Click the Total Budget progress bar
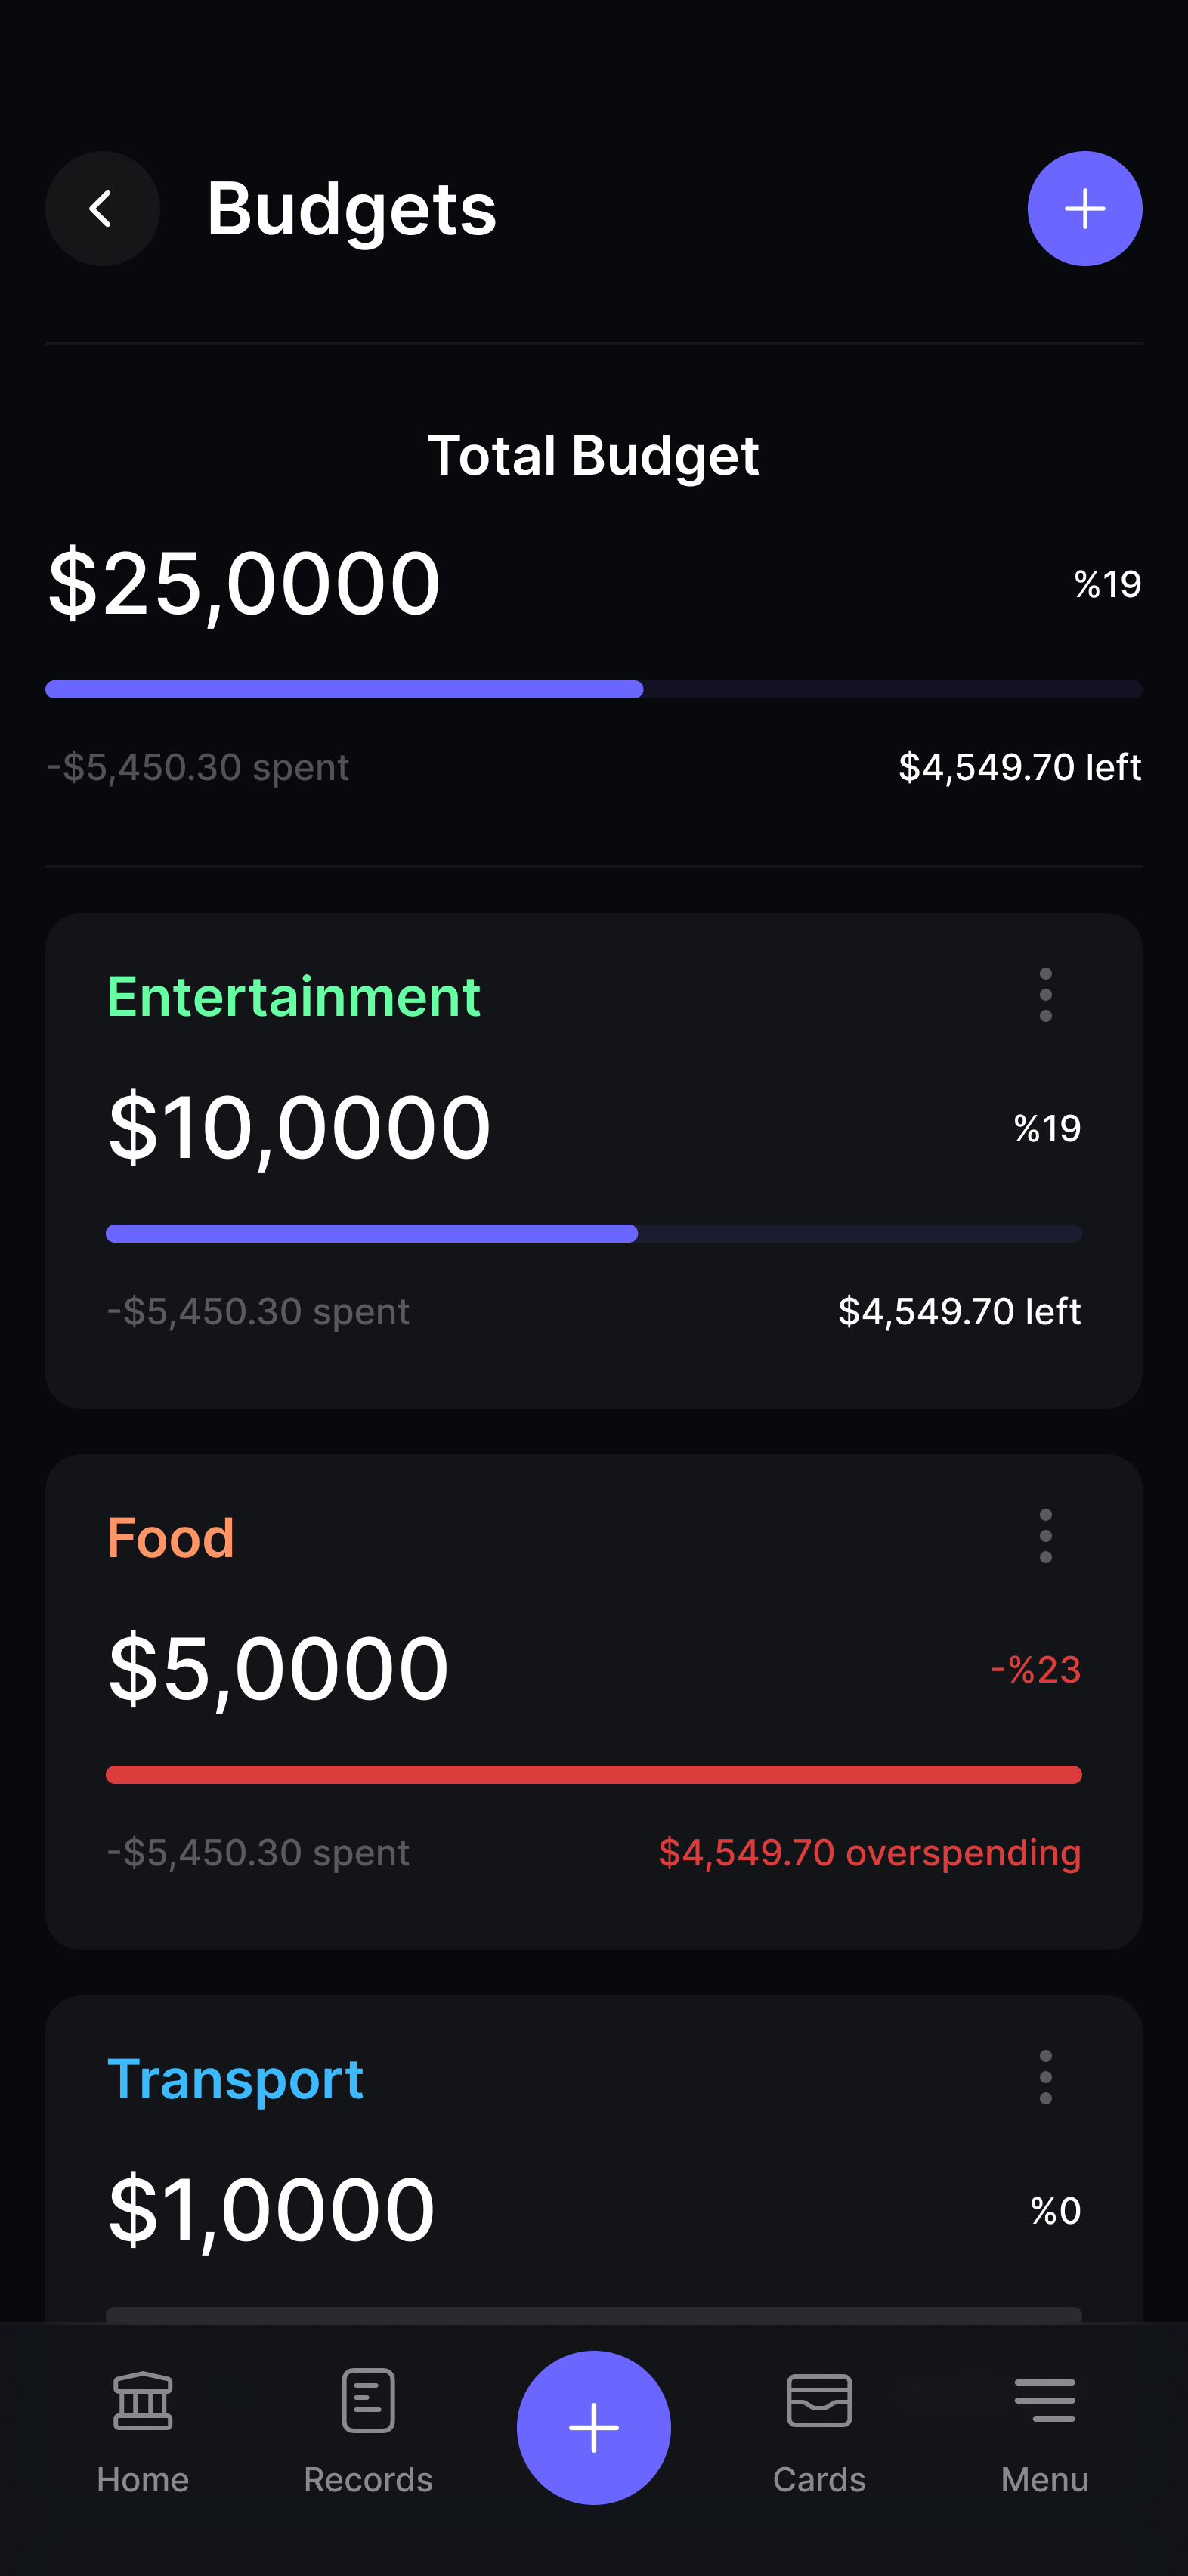 tap(594, 689)
